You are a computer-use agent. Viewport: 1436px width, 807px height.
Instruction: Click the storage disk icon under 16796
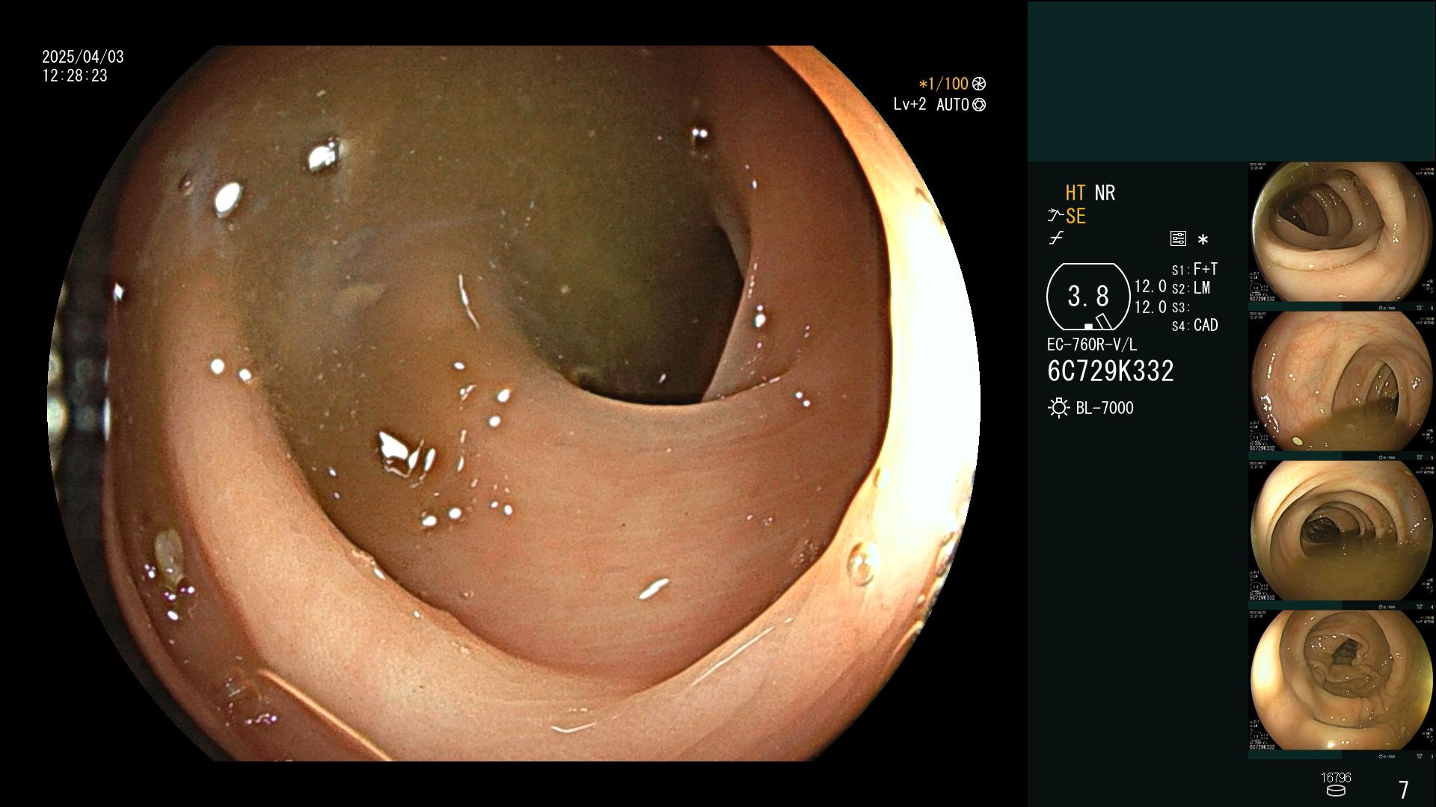pyautogui.click(x=1336, y=791)
